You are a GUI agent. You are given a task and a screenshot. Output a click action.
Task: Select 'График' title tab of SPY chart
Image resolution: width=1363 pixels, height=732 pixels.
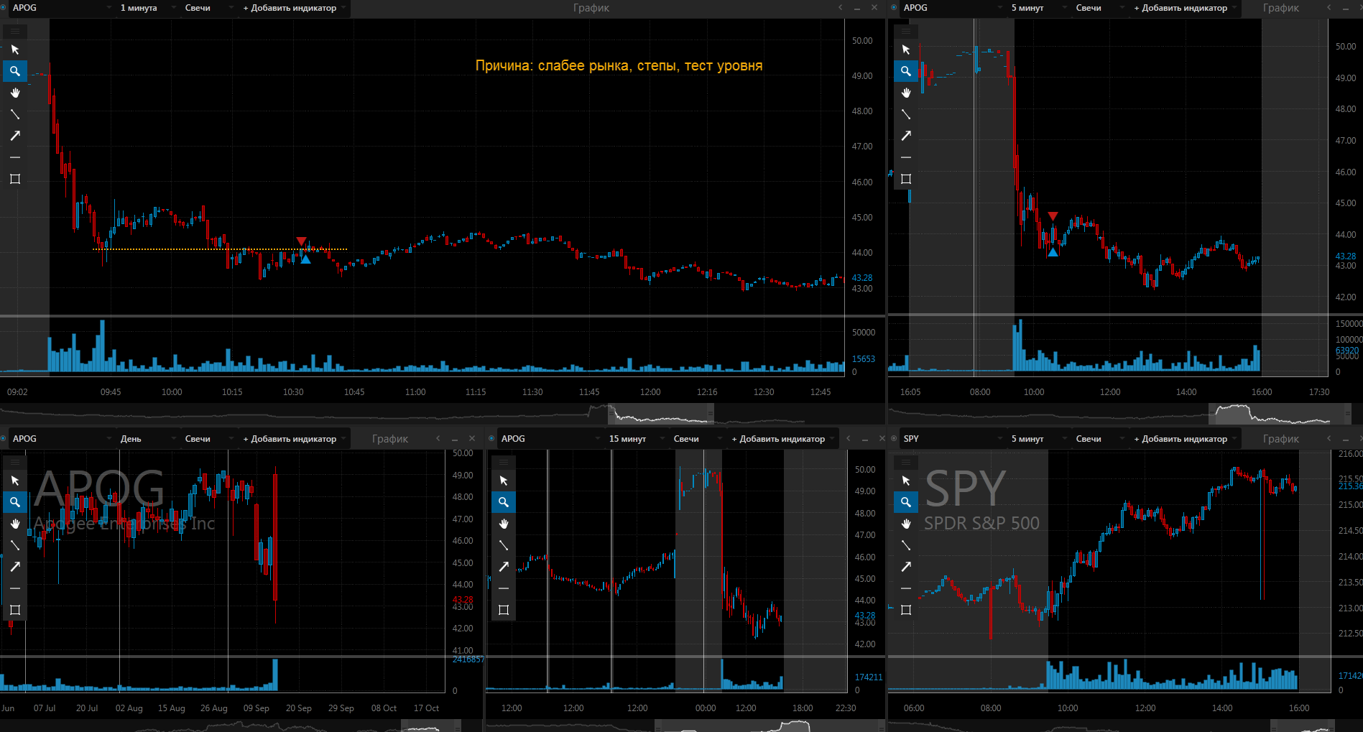click(1281, 439)
